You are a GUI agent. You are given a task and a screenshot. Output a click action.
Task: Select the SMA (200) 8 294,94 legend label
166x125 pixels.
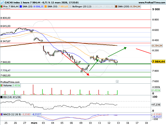tap(129, 7)
